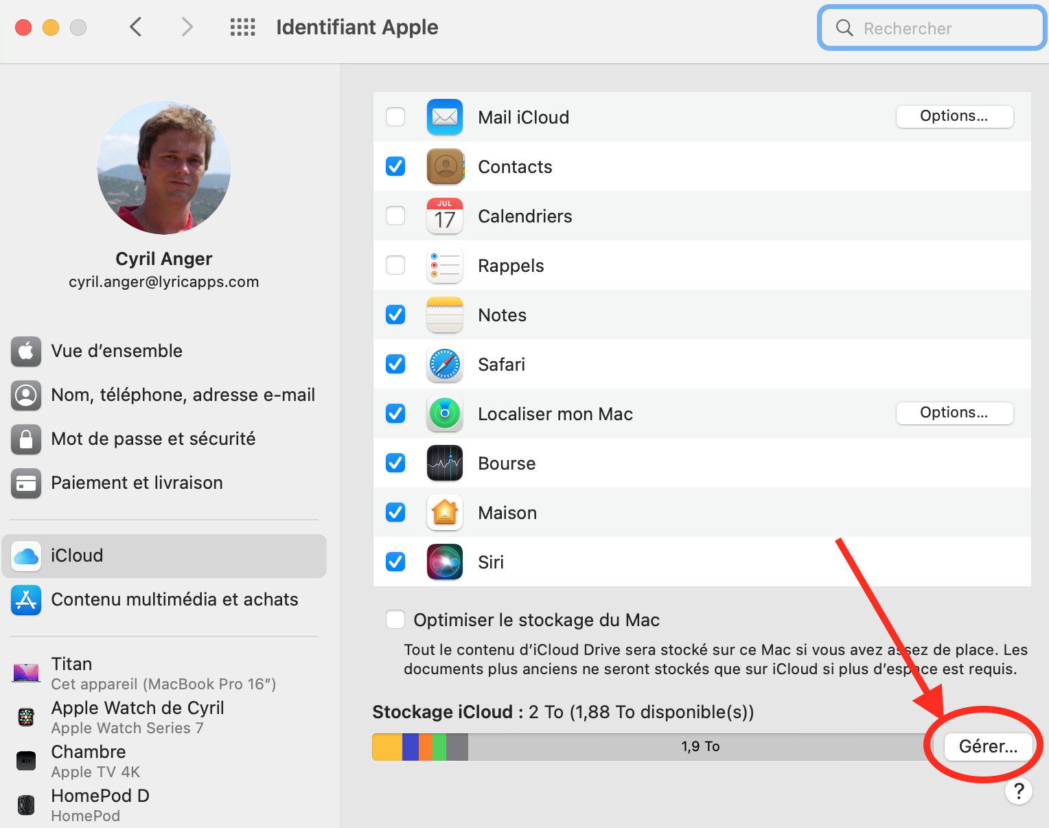
Task: Select the Chambre Apple TV 4K device
Action: [x=165, y=761]
